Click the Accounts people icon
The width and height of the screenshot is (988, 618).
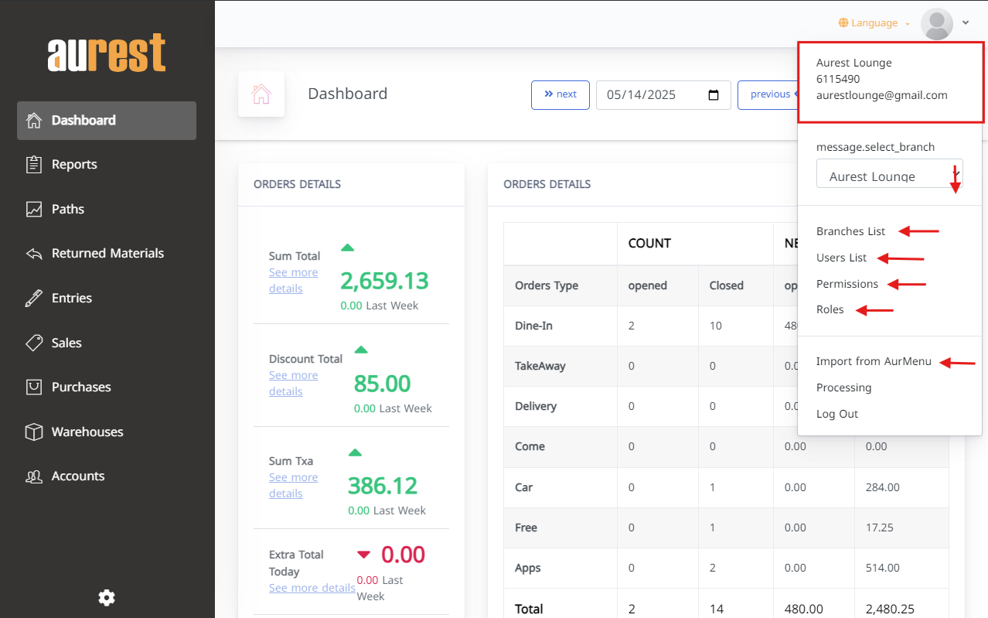click(33, 476)
